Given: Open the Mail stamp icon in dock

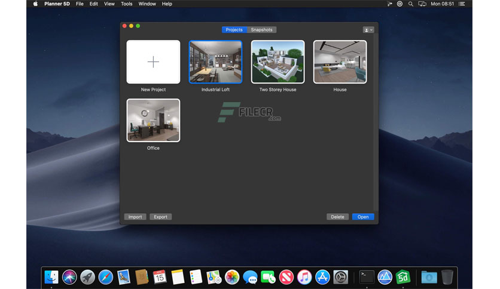Looking at the screenshot, I should point(124,277).
